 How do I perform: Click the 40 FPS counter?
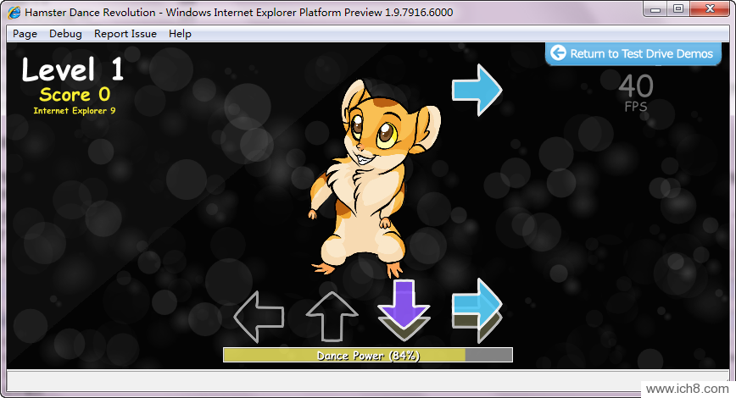click(x=636, y=93)
